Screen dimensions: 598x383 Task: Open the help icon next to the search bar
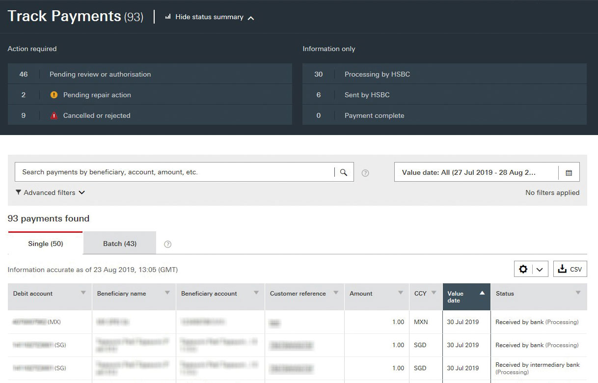[365, 172]
